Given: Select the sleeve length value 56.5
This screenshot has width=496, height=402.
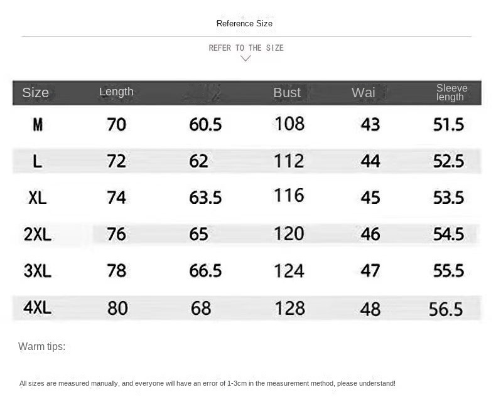Looking at the screenshot, I should pyautogui.click(x=446, y=309).
